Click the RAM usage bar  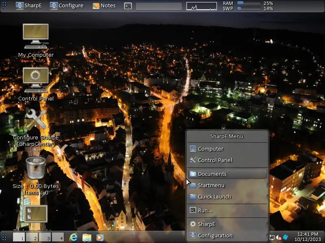[249, 3]
